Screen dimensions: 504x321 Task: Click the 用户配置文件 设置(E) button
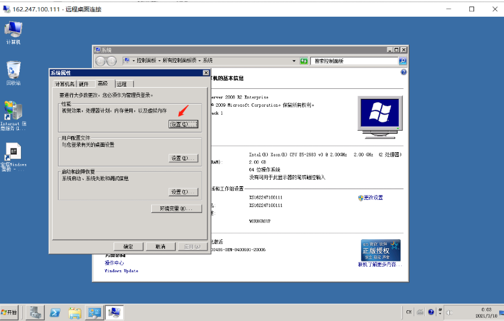coord(183,158)
